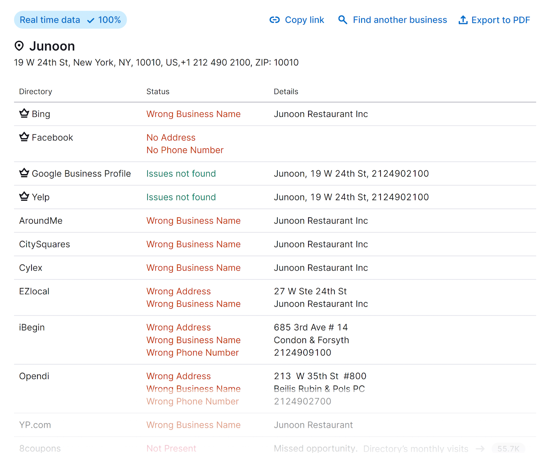Click Wrong Phone Number status for Opendi
This screenshot has height=453, width=554.
193,401
